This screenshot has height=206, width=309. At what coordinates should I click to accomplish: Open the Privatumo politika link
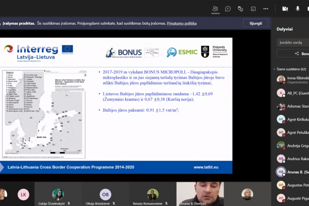pyautogui.click(x=182, y=23)
